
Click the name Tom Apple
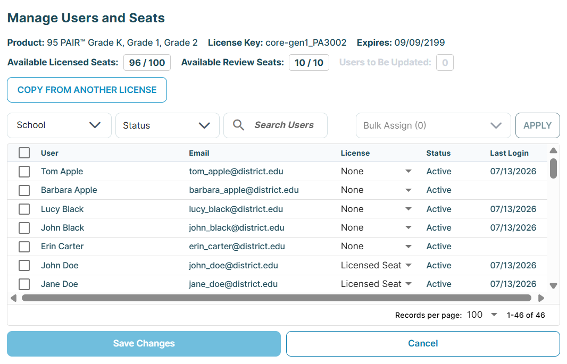pos(62,172)
